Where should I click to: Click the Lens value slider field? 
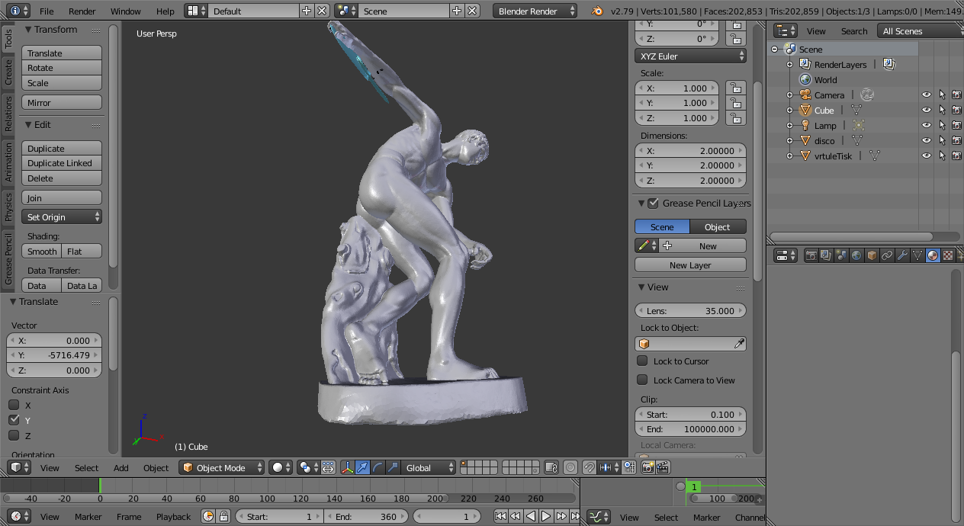pos(690,310)
